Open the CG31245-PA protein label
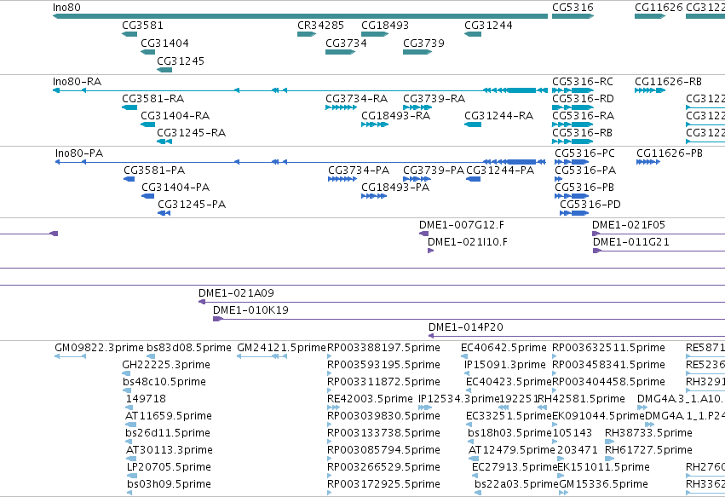Screen dimensions: 725x497 point(192,205)
